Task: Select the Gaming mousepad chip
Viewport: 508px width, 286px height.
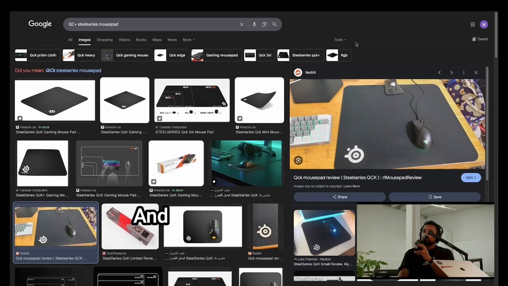Action: point(216,55)
